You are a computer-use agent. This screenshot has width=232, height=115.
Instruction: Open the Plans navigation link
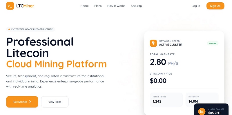click(98, 6)
